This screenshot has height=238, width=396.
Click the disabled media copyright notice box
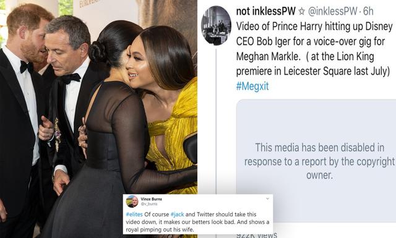point(316,161)
